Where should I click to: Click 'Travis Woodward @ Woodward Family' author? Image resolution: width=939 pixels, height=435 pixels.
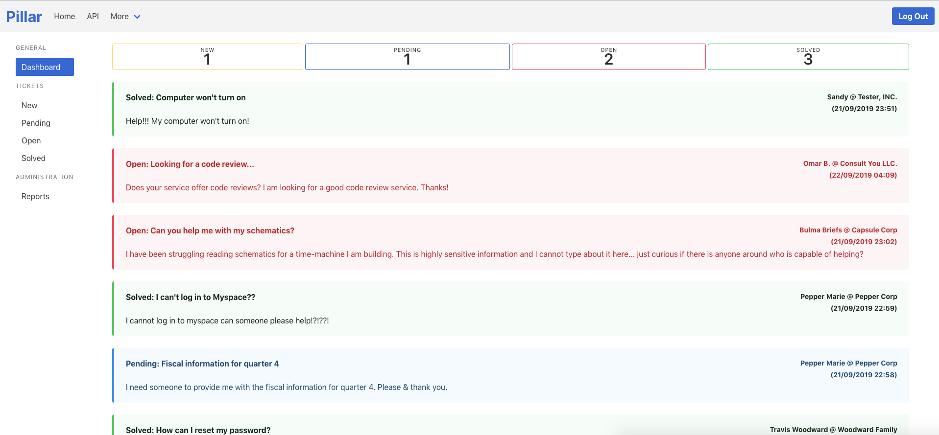(833, 430)
